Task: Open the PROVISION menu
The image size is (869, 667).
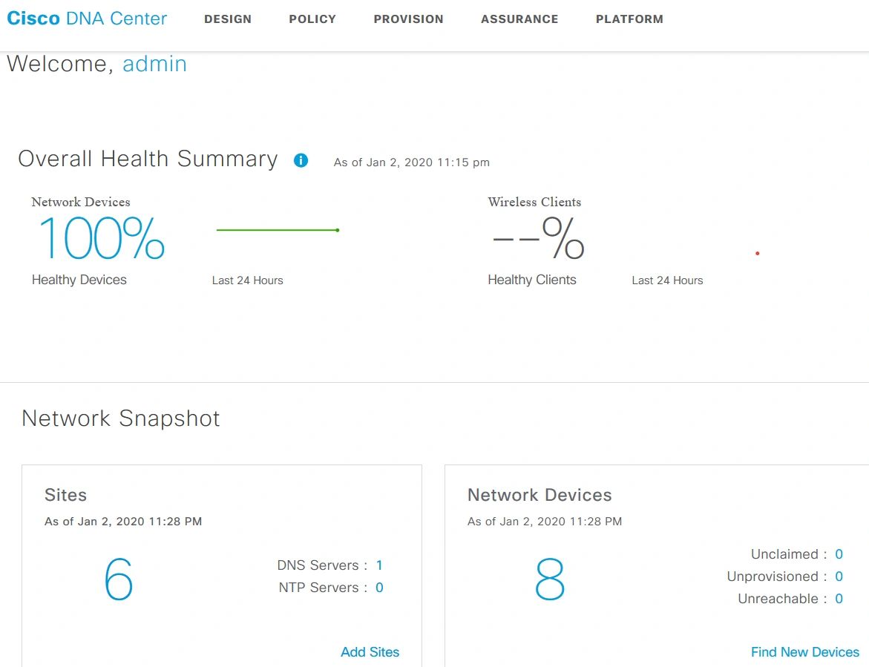Action: 408,19
